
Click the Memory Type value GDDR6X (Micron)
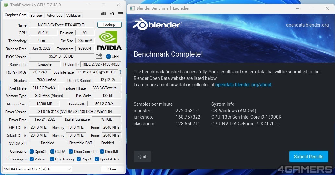tap(49, 96)
